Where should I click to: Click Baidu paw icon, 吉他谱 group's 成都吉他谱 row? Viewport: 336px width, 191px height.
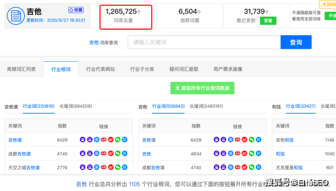click(83, 153)
